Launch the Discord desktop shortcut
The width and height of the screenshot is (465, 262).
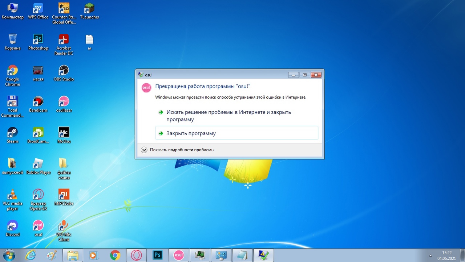click(x=12, y=228)
